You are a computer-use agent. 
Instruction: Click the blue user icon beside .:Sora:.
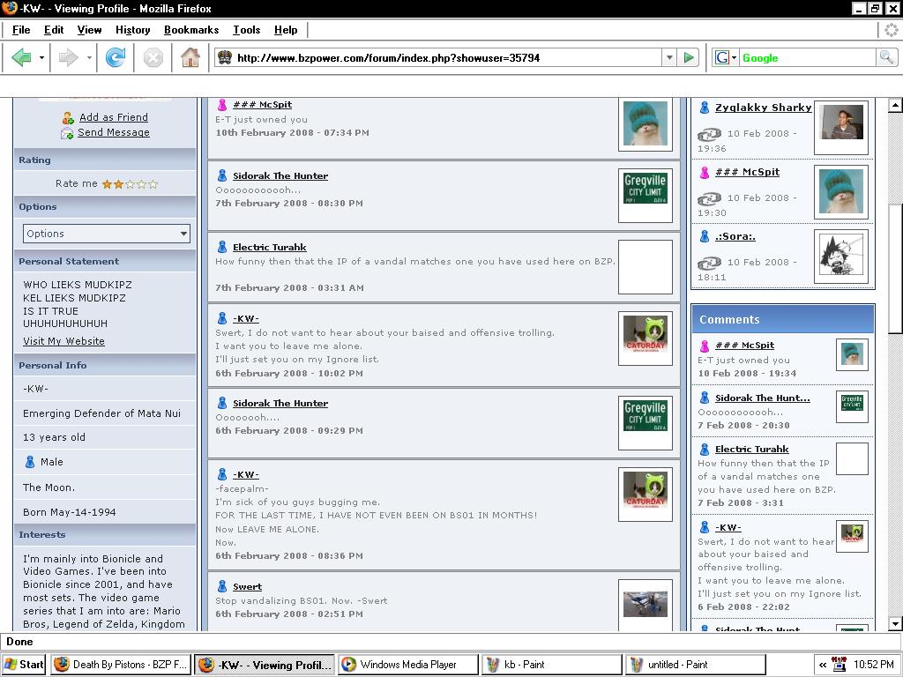(x=704, y=236)
